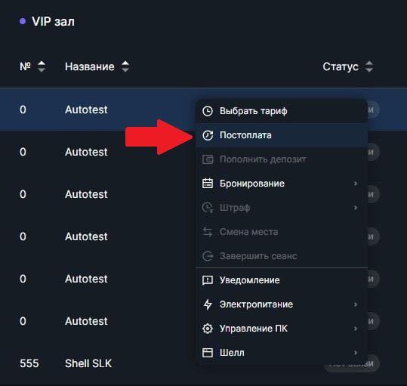Viewport: 407px width, 386px height.
Task: Click the Уведомление message icon
Action: point(208,280)
